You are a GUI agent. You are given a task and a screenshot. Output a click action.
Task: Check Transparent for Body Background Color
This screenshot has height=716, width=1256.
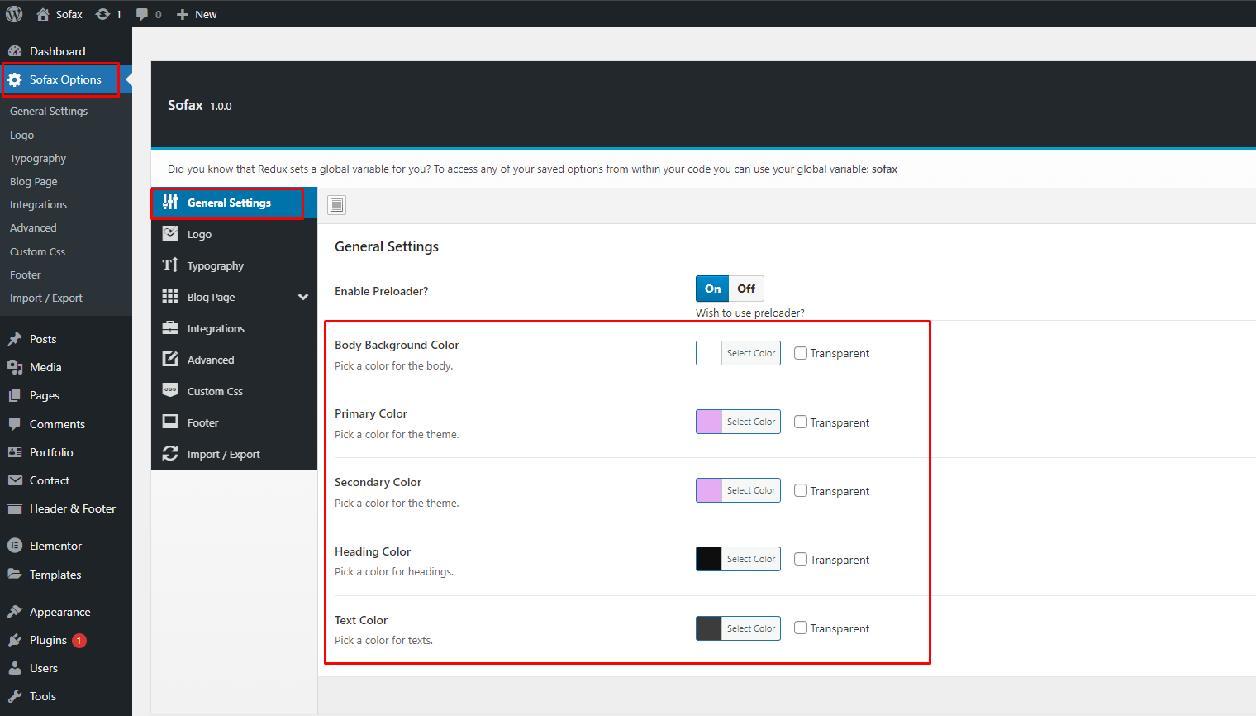(801, 353)
